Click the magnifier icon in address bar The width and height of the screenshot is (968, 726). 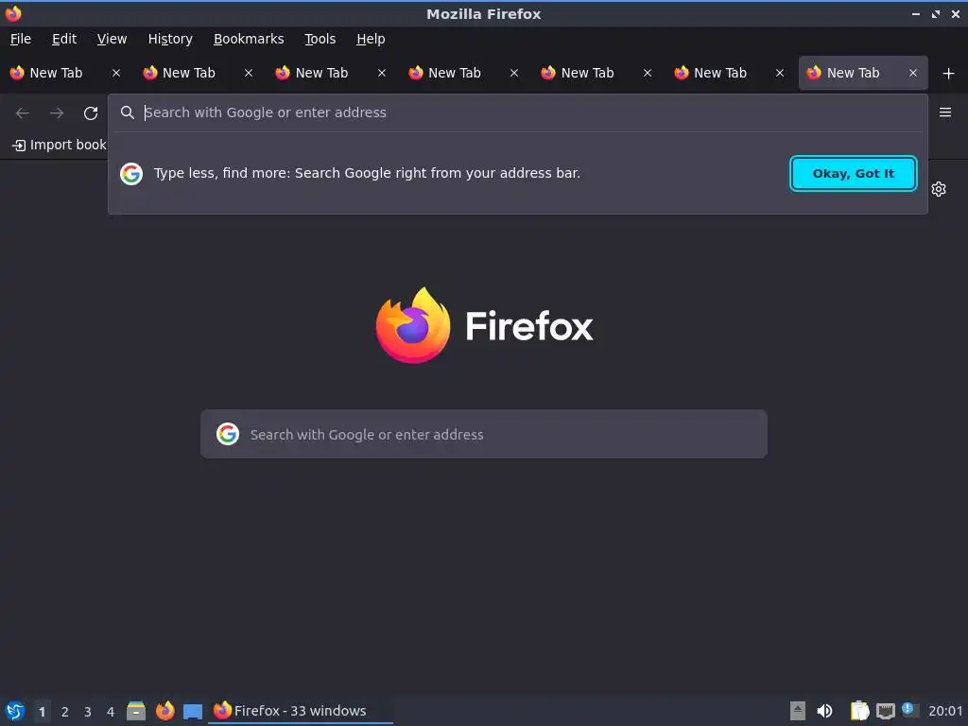(x=128, y=112)
